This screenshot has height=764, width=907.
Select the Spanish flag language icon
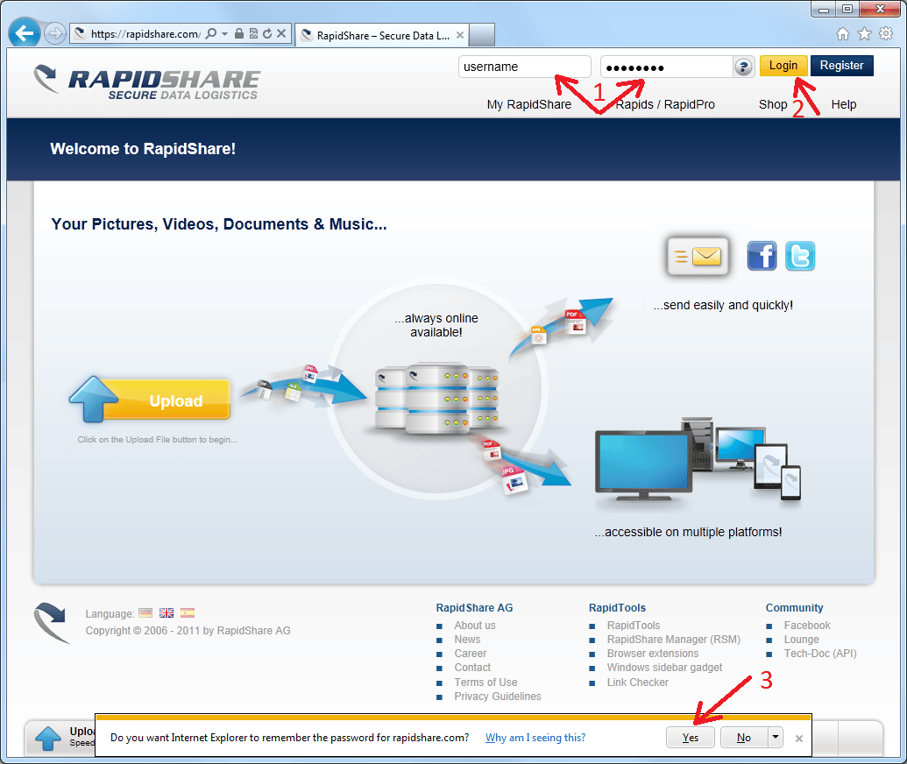(x=188, y=613)
